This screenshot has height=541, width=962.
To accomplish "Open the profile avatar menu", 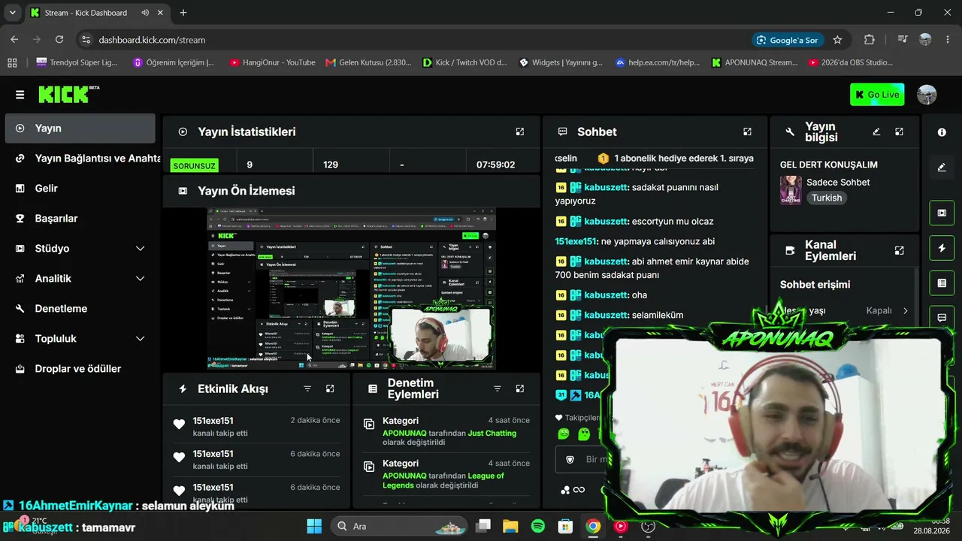I will [927, 95].
